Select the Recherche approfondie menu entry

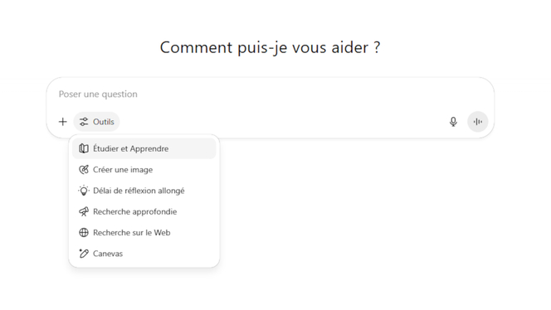tap(144, 211)
